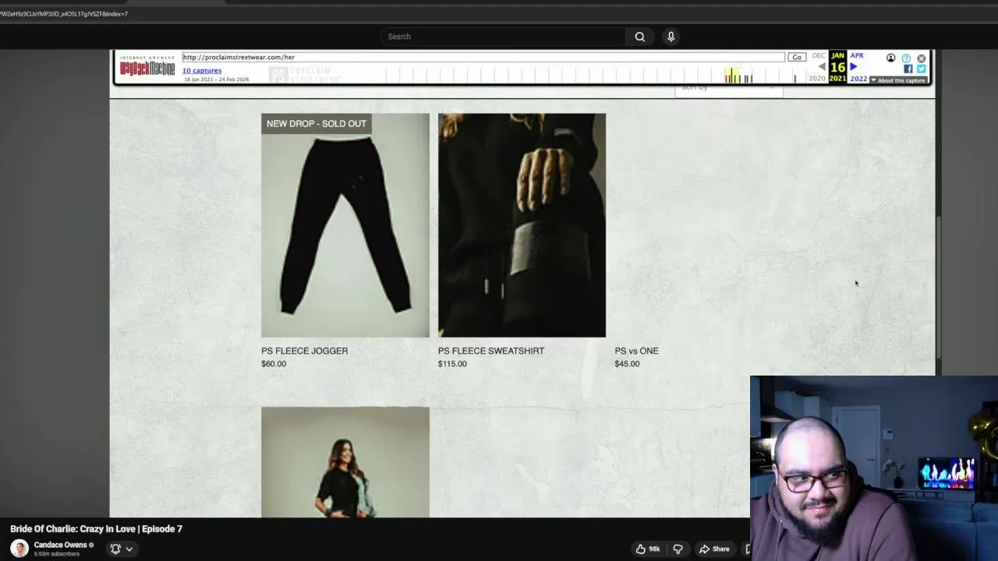Click the $45.00 price text
This screenshot has height=561, width=998.
click(627, 364)
